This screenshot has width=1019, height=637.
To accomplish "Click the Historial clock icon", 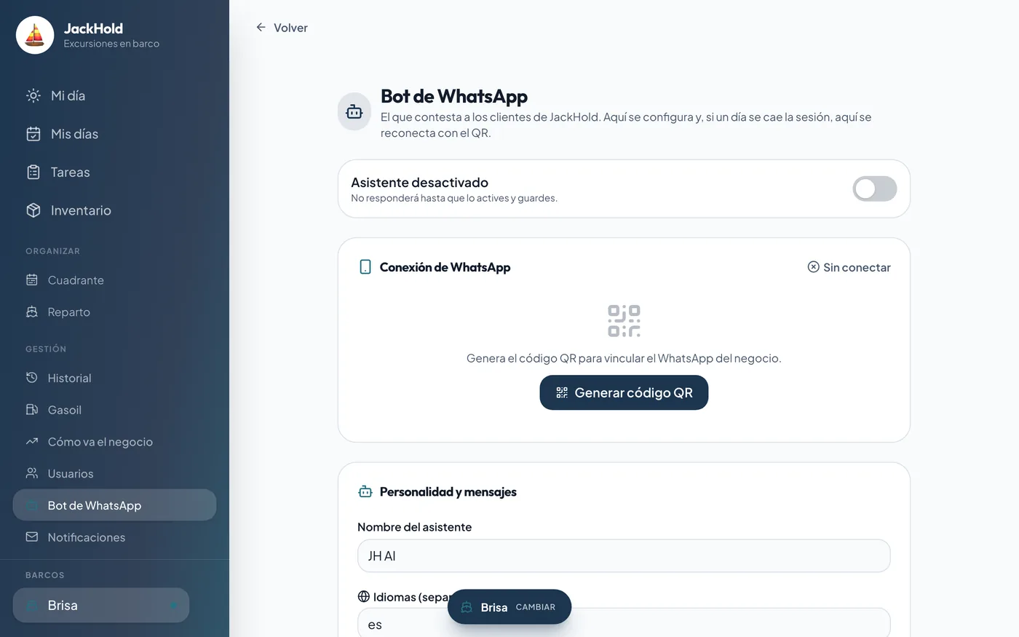I will tap(32, 378).
